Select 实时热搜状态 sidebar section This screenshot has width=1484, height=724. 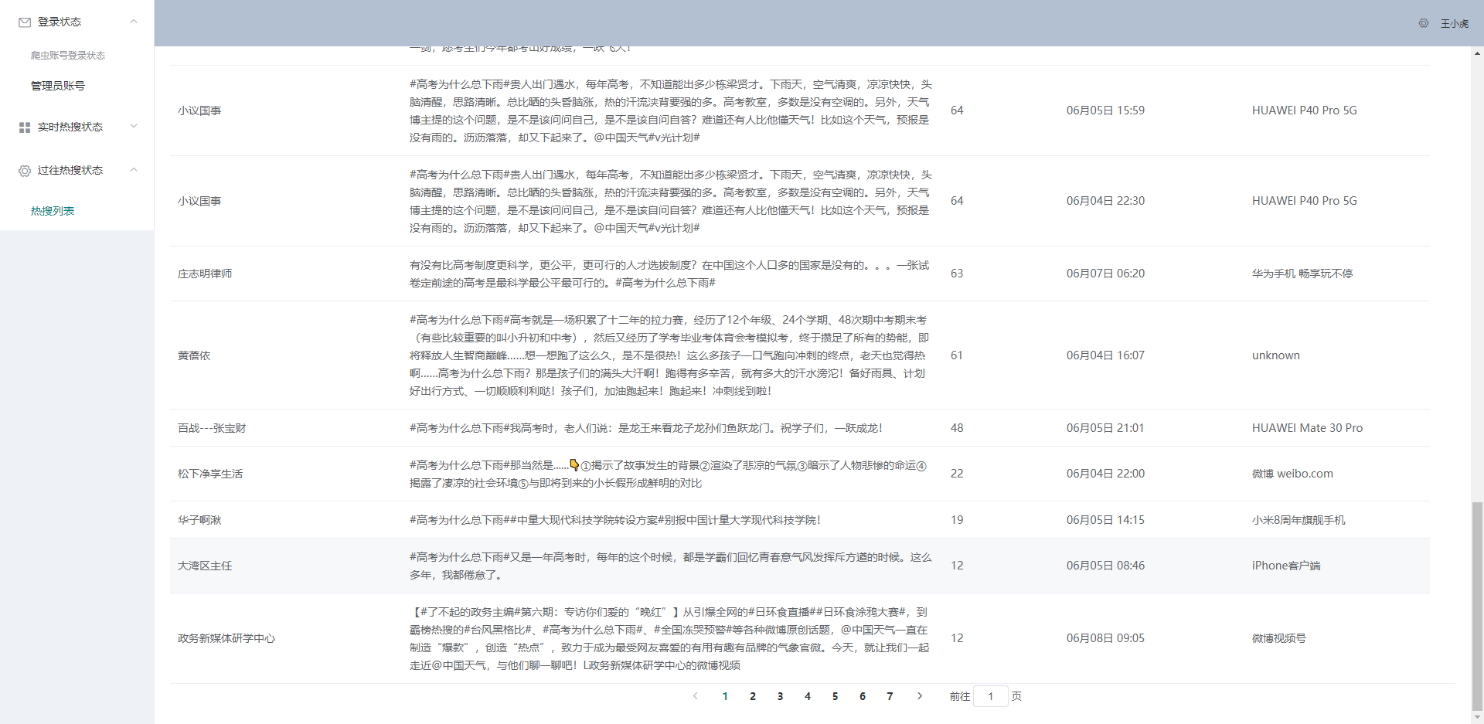[77, 127]
